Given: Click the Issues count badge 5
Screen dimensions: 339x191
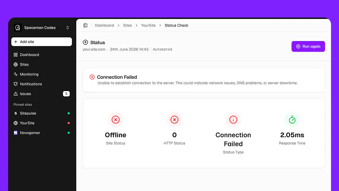Looking at the screenshot, I should [66, 94].
